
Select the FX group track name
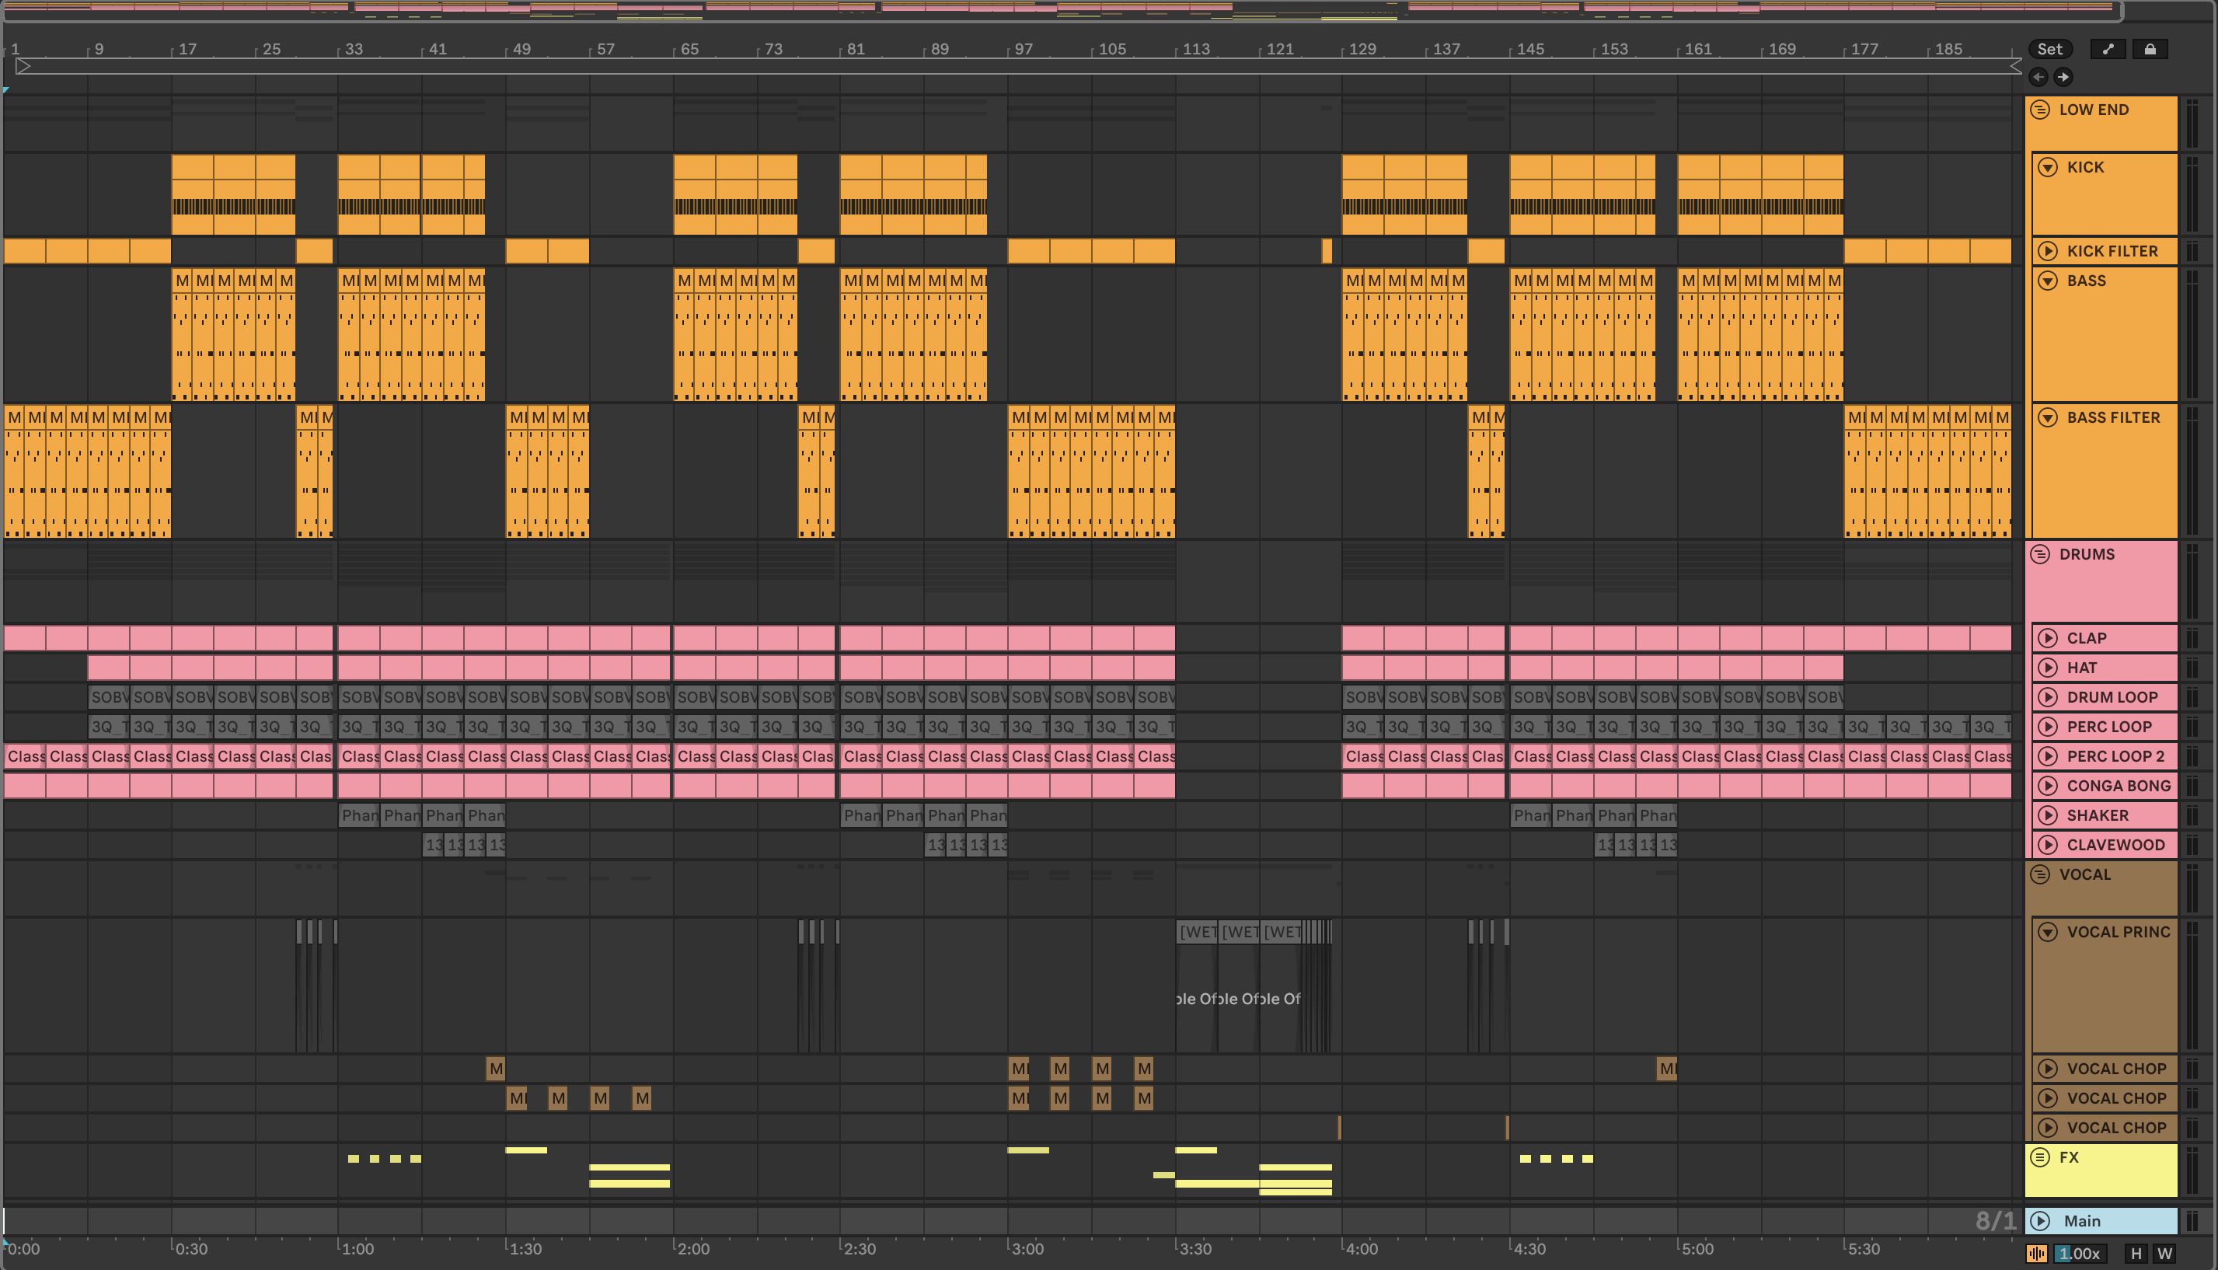pos(2069,1157)
